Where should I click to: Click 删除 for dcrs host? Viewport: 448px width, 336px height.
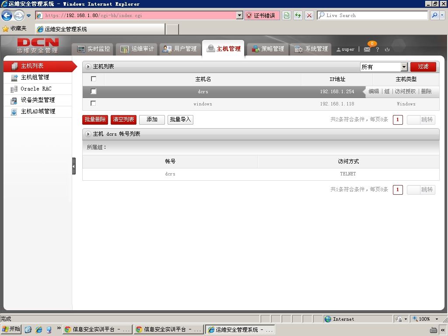[x=426, y=91]
